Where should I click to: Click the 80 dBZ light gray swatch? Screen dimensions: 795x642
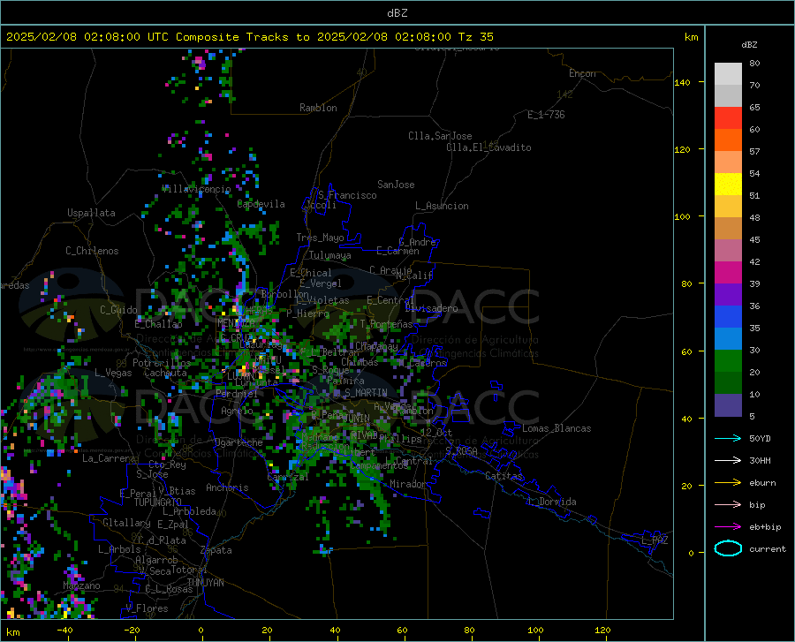[728, 74]
